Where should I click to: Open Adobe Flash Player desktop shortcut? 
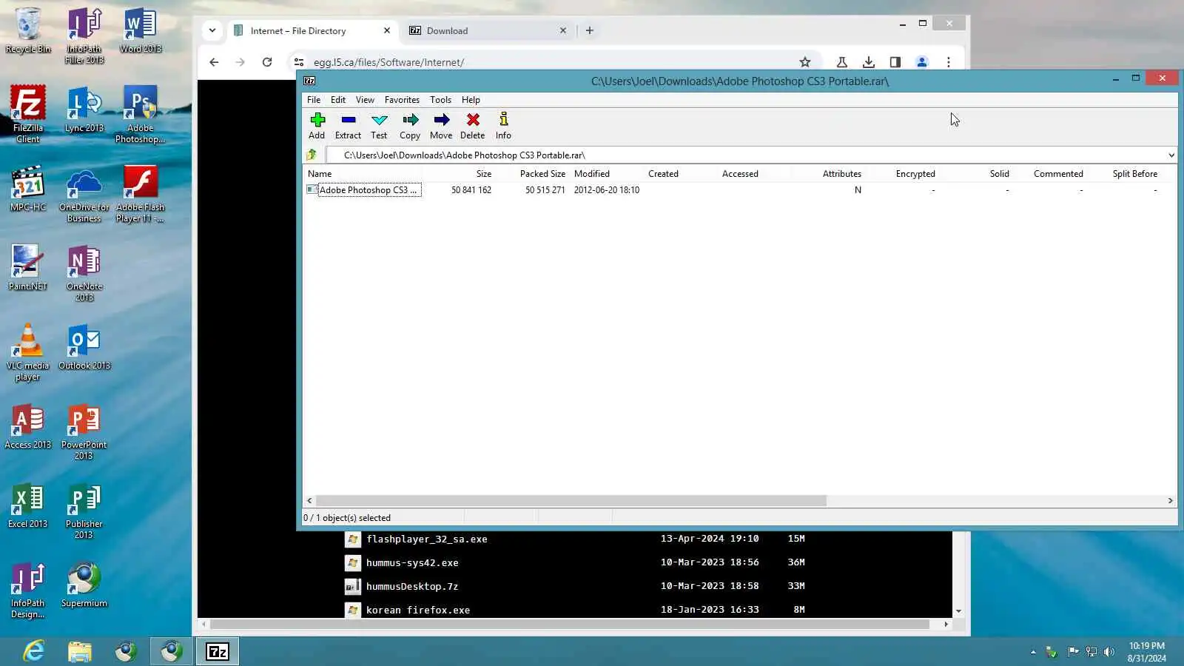(140, 193)
